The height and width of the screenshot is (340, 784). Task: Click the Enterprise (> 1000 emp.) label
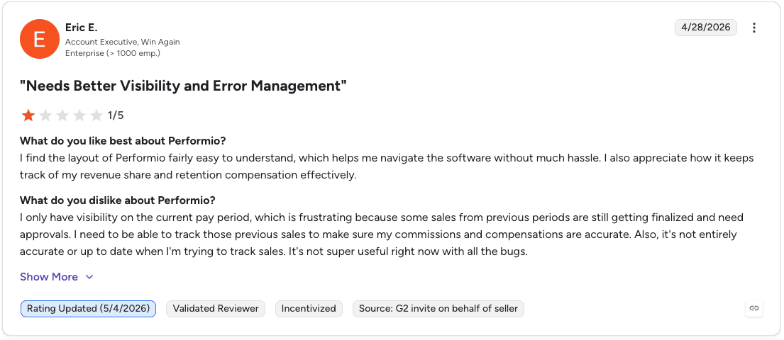point(113,53)
